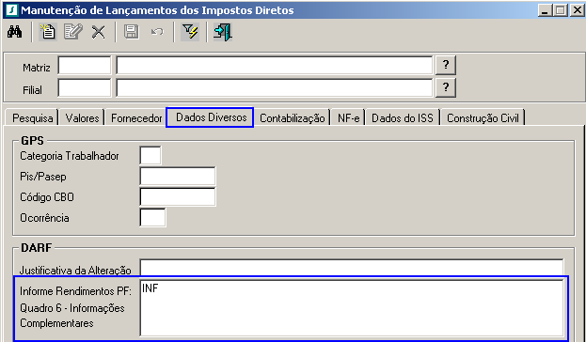The width and height of the screenshot is (586, 342).
Task: Close the Manutenção de Lançamentos window
Action: (577, 10)
